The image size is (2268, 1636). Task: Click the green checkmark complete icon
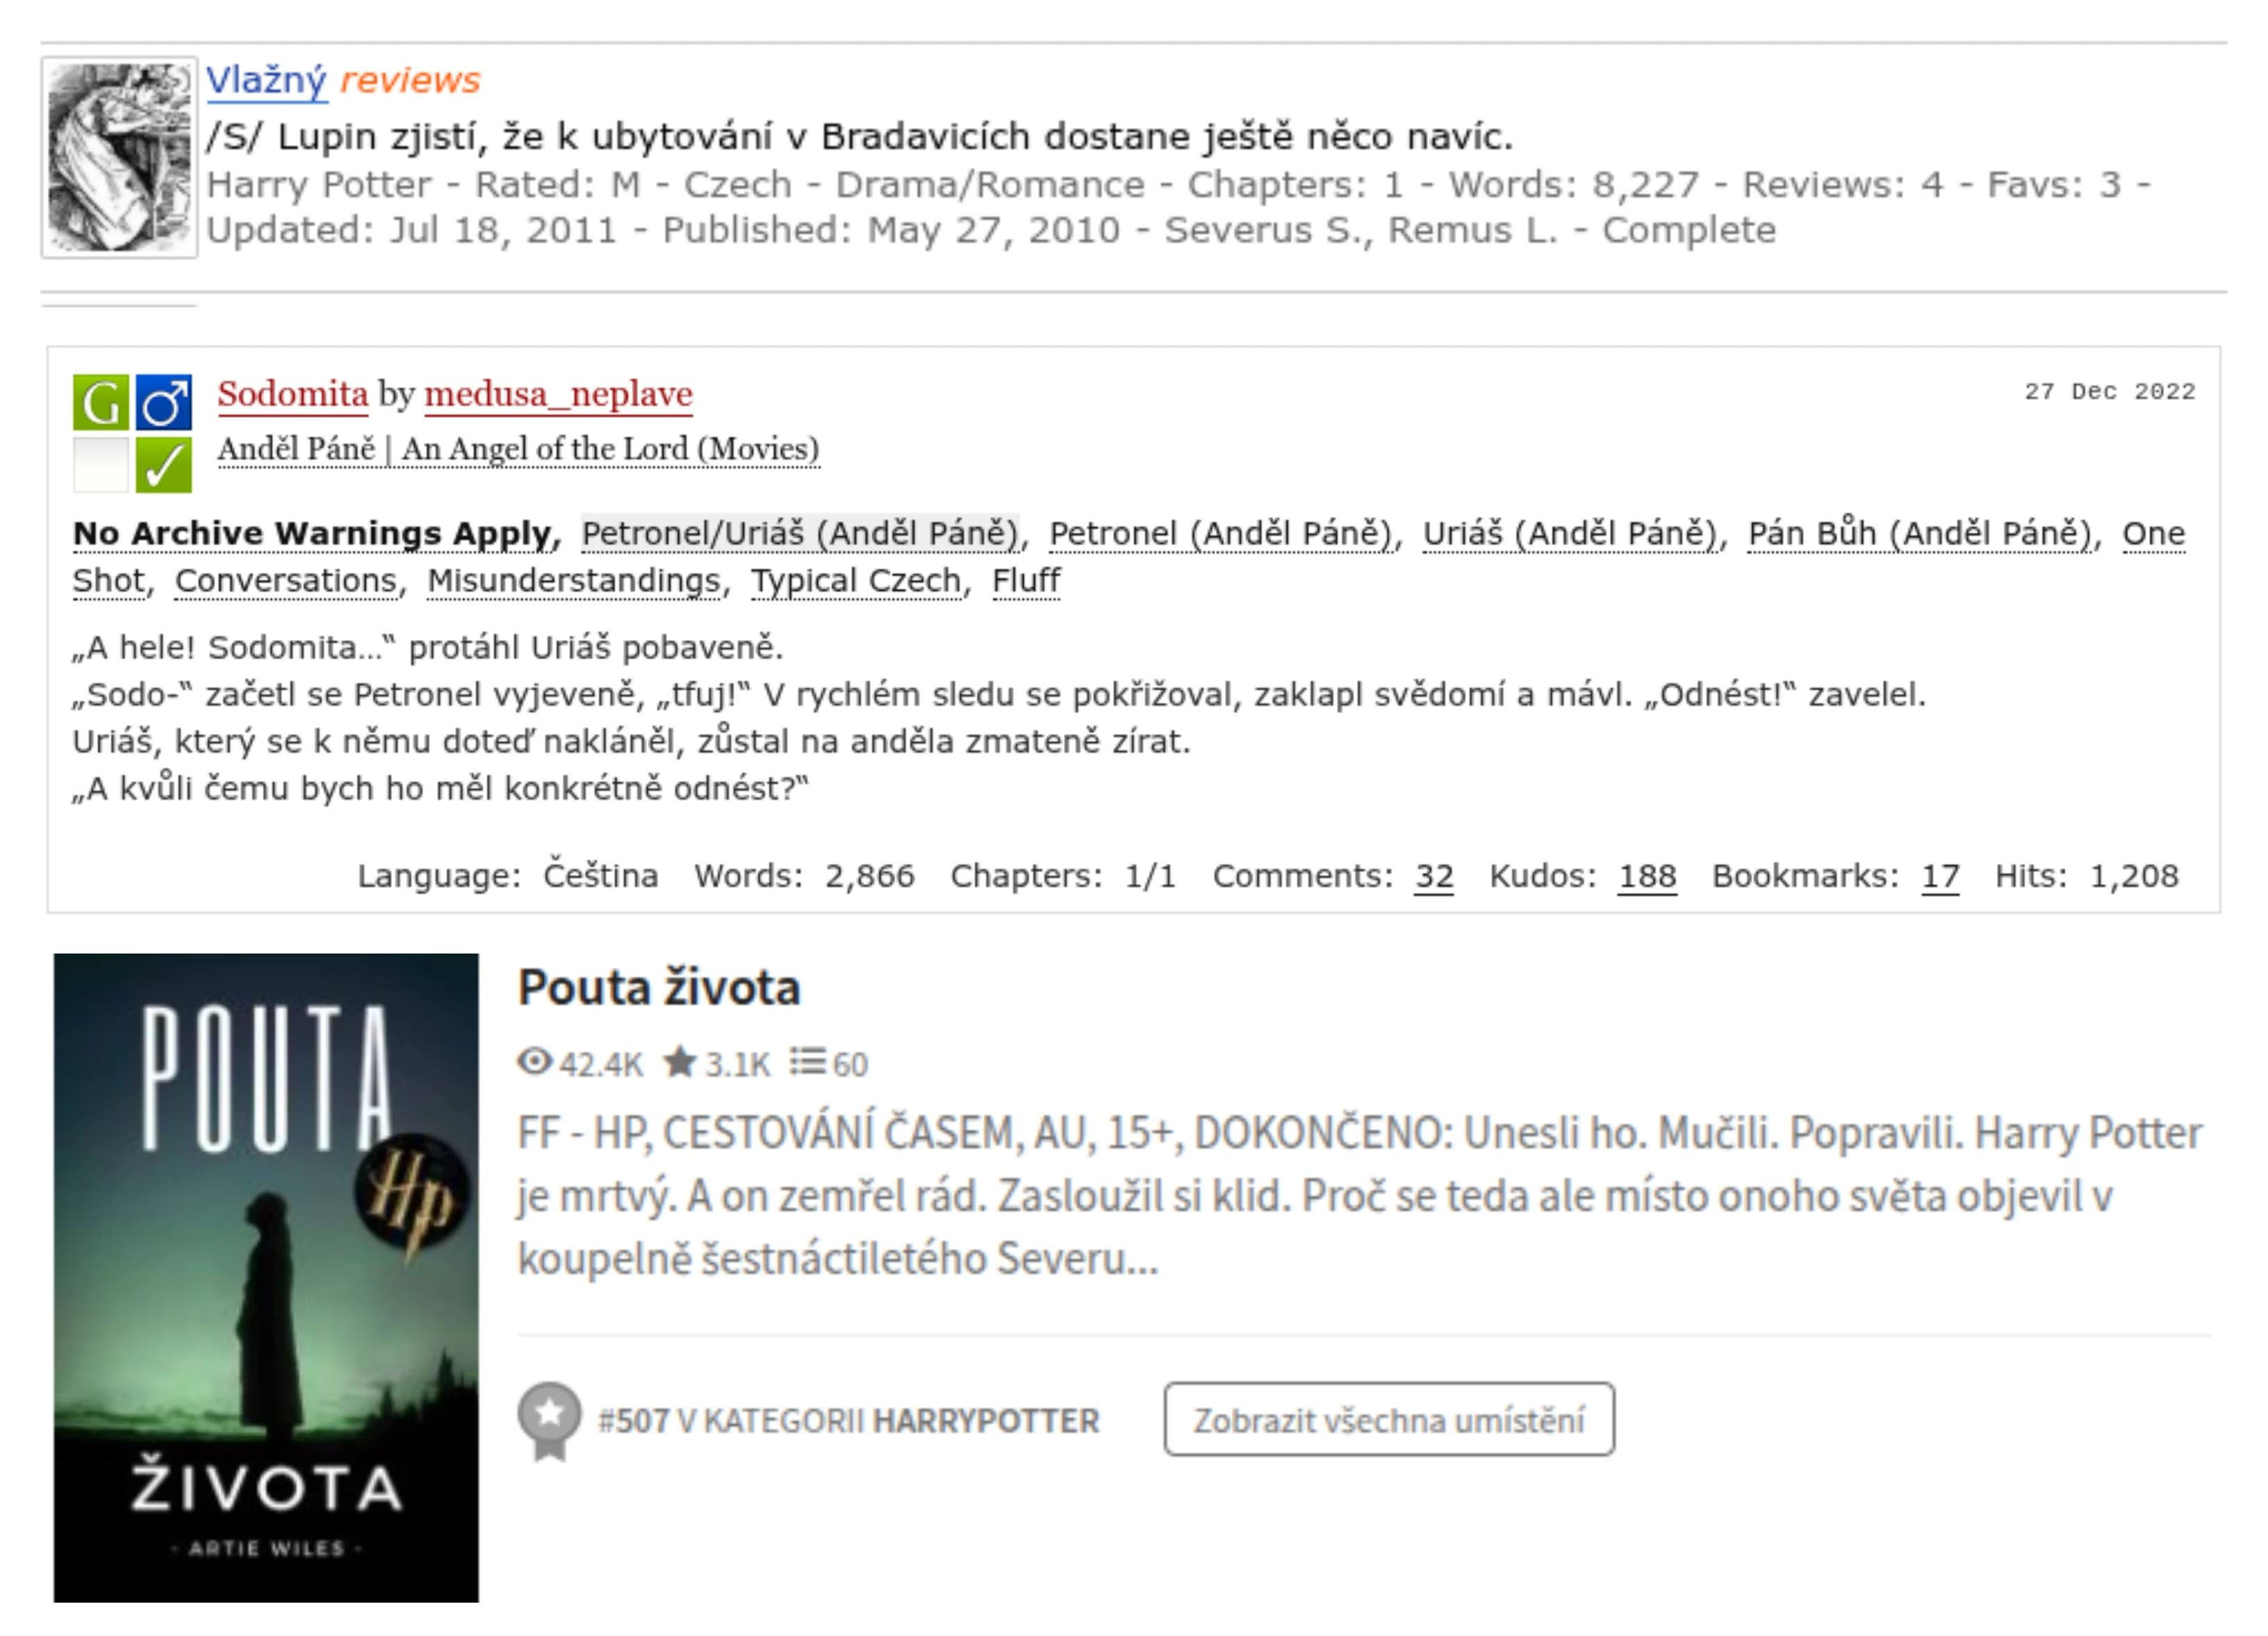[164, 465]
